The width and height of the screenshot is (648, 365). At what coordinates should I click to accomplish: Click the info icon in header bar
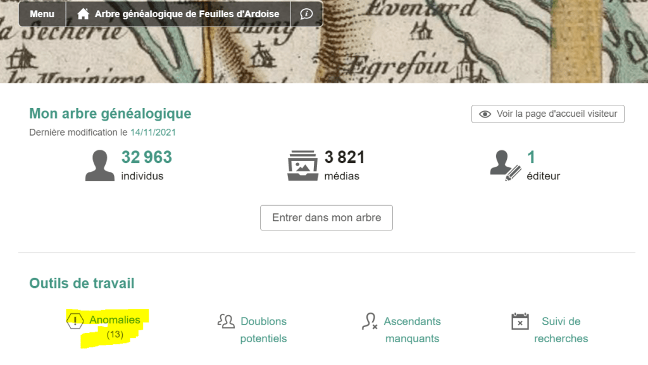[x=306, y=14]
